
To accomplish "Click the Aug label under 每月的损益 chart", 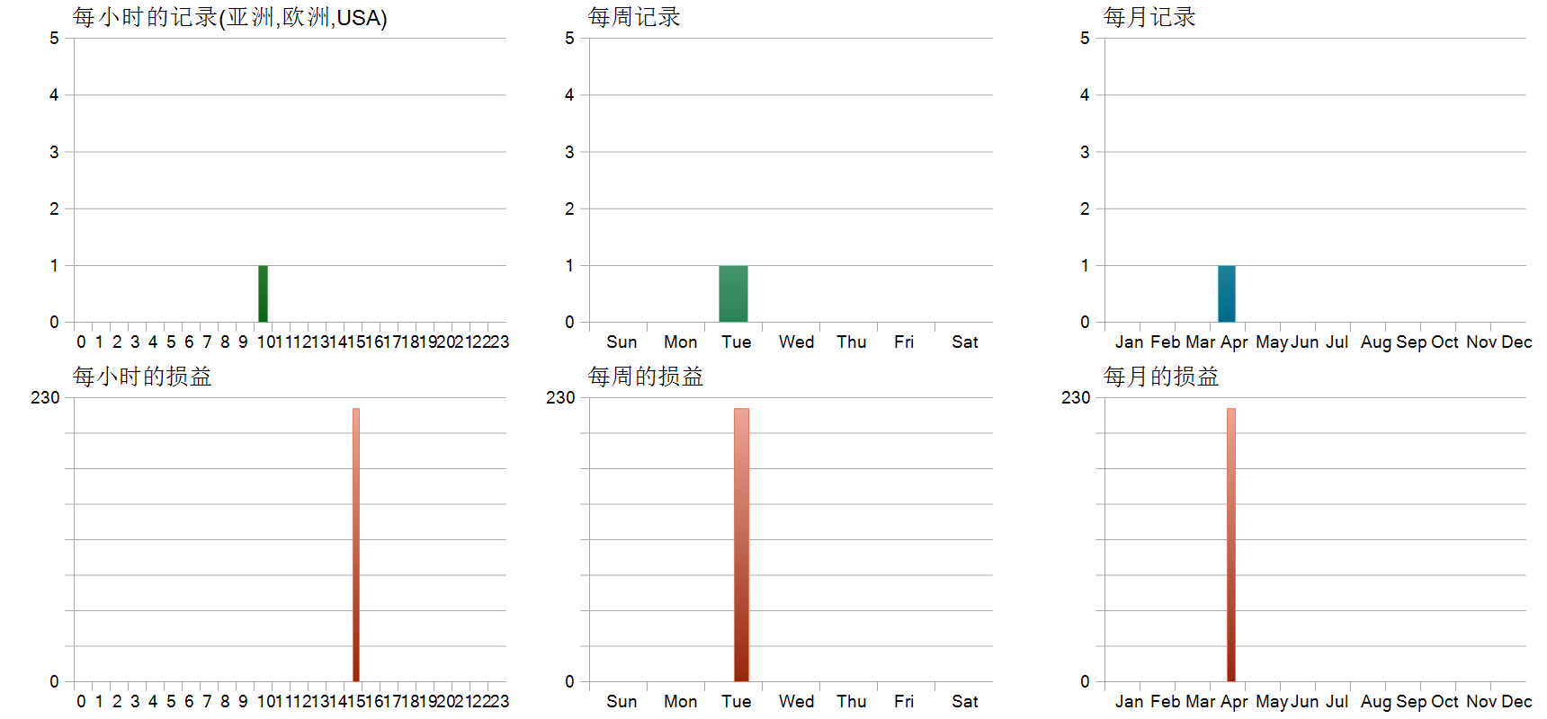I will coord(1375,702).
